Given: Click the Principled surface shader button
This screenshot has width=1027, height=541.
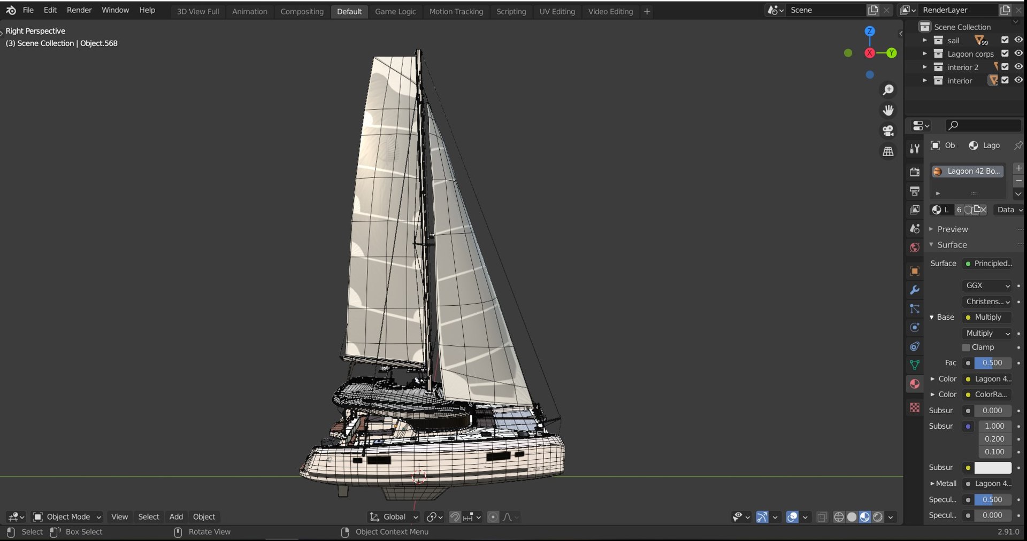Looking at the screenshot, I should click(x=987, y=264).
